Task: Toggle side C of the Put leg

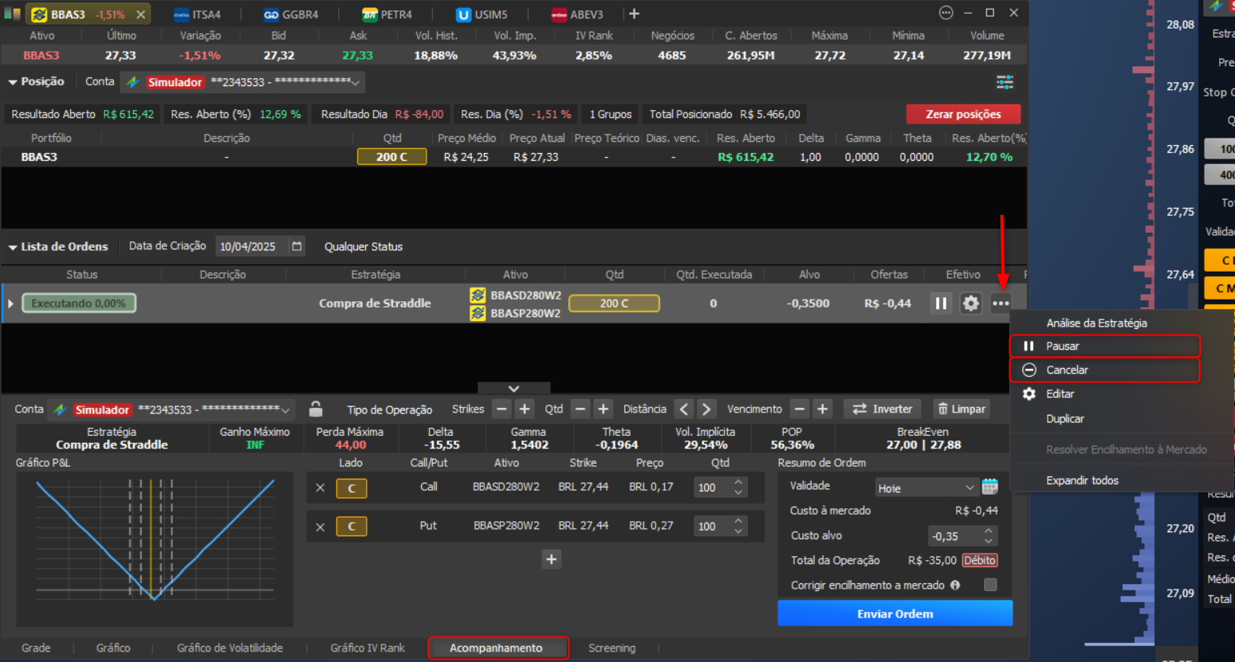Action: pos(352,527)
